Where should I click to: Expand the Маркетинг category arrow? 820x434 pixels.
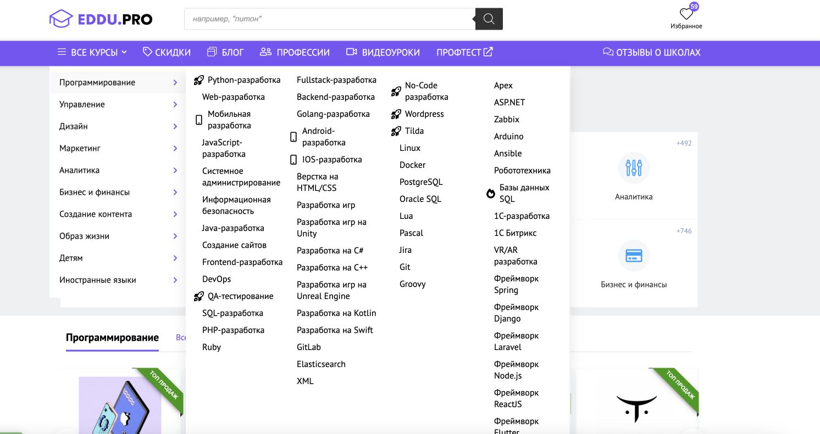175,148
